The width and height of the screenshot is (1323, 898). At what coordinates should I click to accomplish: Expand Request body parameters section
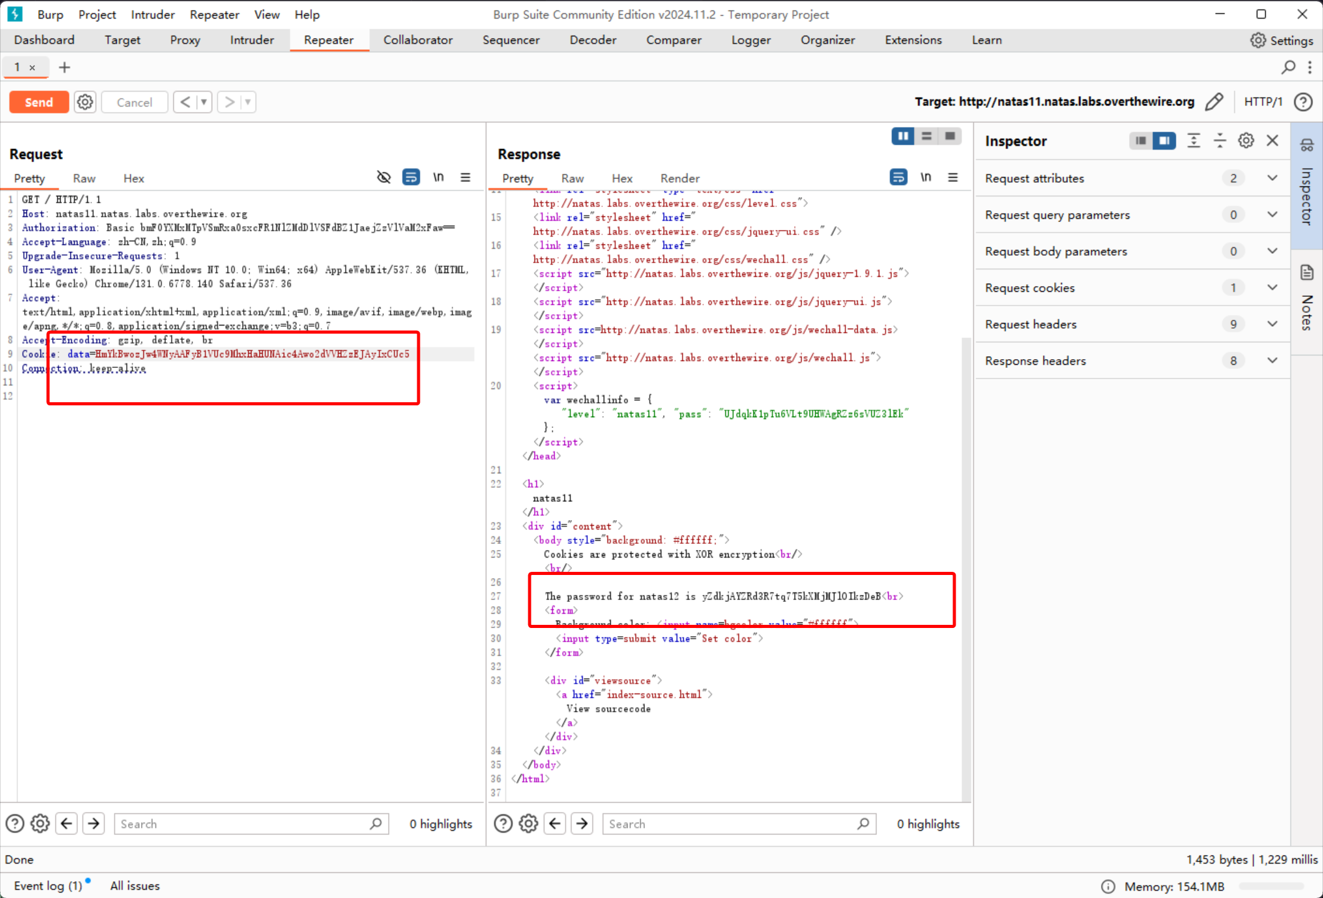pos(1132,251)
